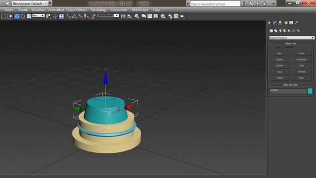
Task: Click the GeoSphere primitive button
Action: click(x=301, y=59)
